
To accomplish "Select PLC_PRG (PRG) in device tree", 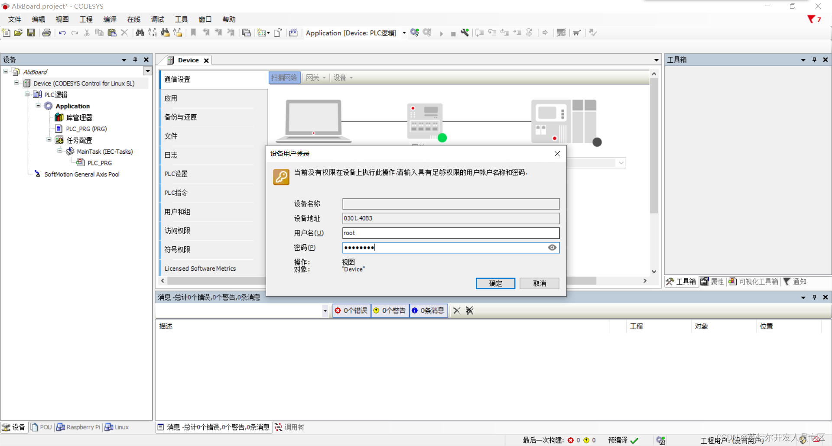I will (86, 129).
